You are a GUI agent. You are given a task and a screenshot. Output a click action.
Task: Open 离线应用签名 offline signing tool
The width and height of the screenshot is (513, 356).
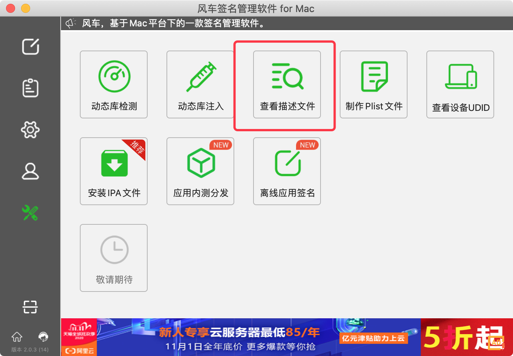pos(287,171)
